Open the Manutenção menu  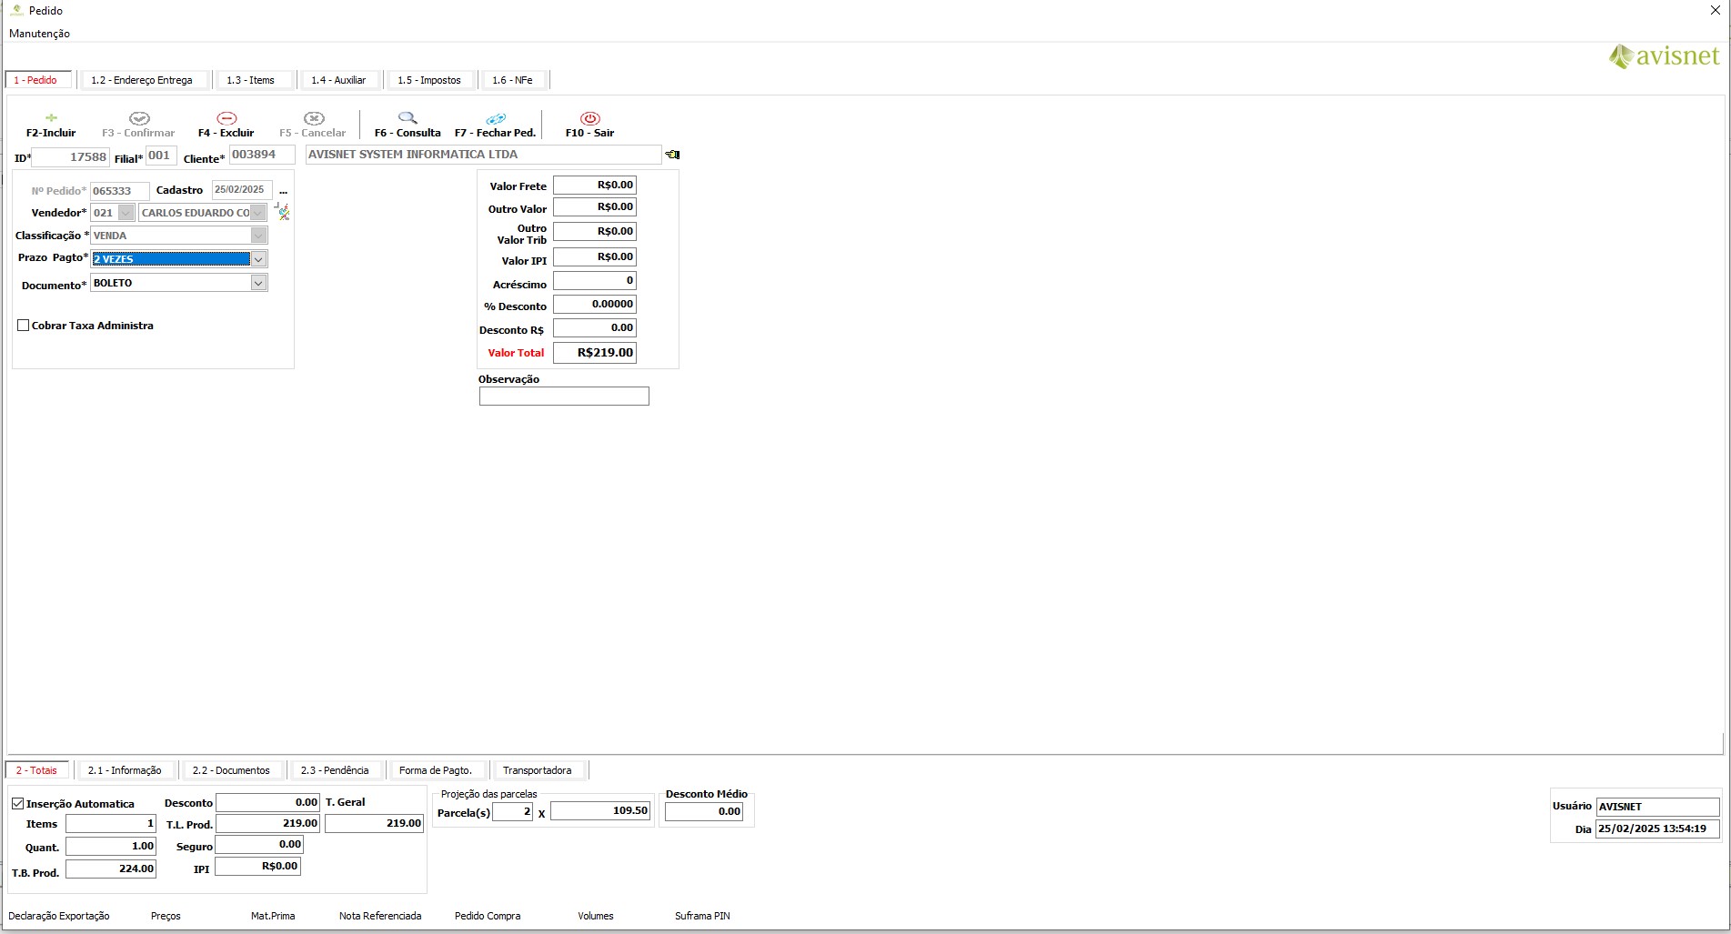(39, 34)
